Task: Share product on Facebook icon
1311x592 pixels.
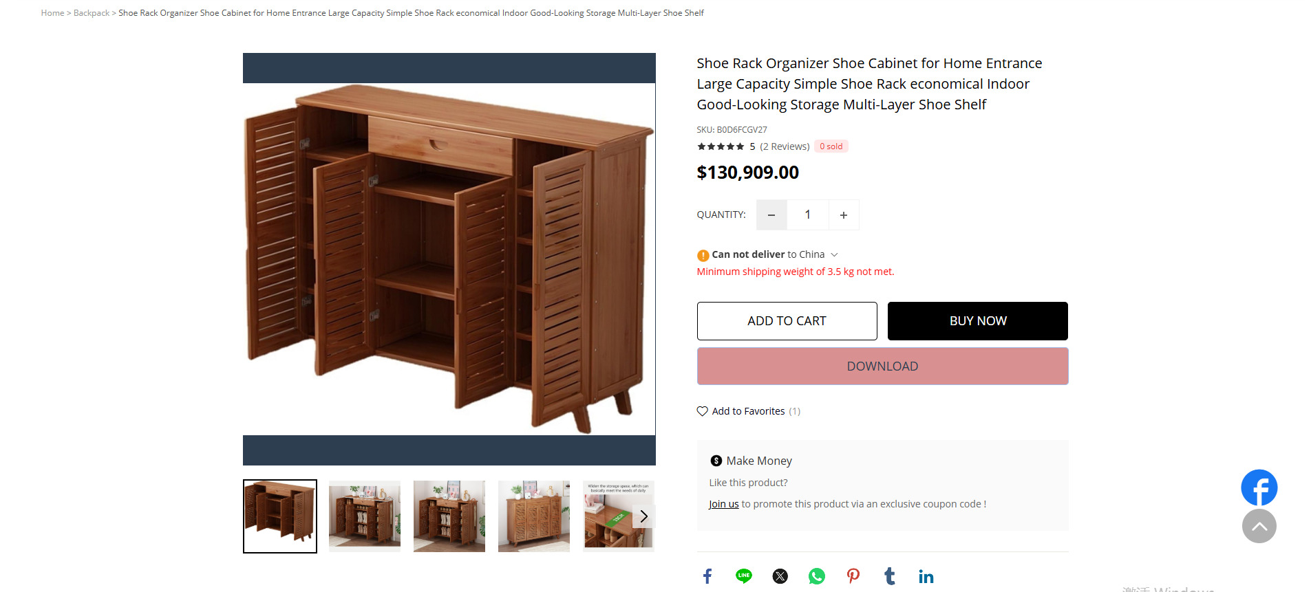Action: tap(707, 576)
